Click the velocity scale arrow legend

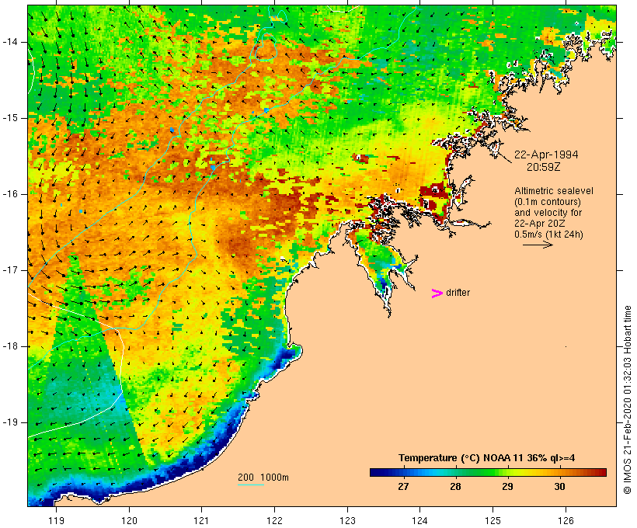(x=538, y=245)
